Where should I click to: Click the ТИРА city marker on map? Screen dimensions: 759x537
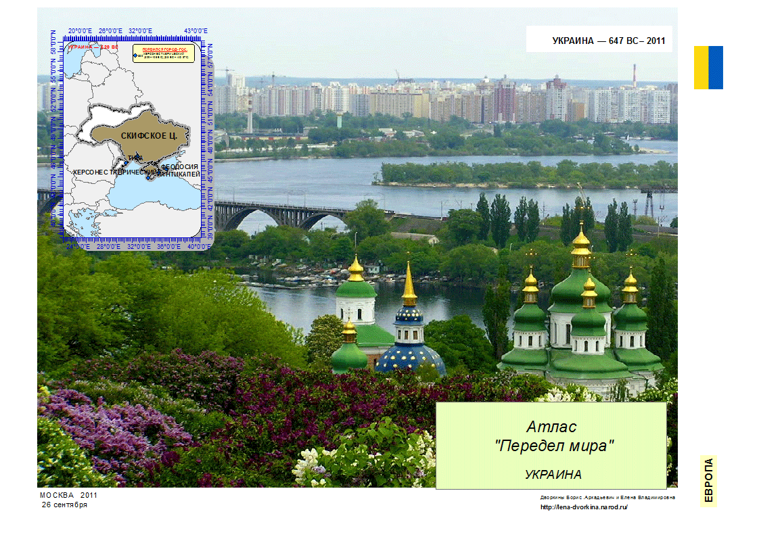[x=137, y=157]
